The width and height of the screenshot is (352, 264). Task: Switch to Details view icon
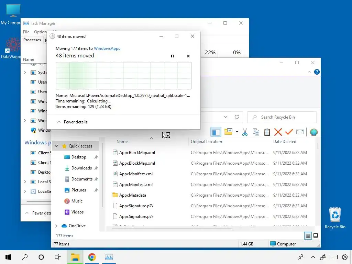(x=308, y=235)
